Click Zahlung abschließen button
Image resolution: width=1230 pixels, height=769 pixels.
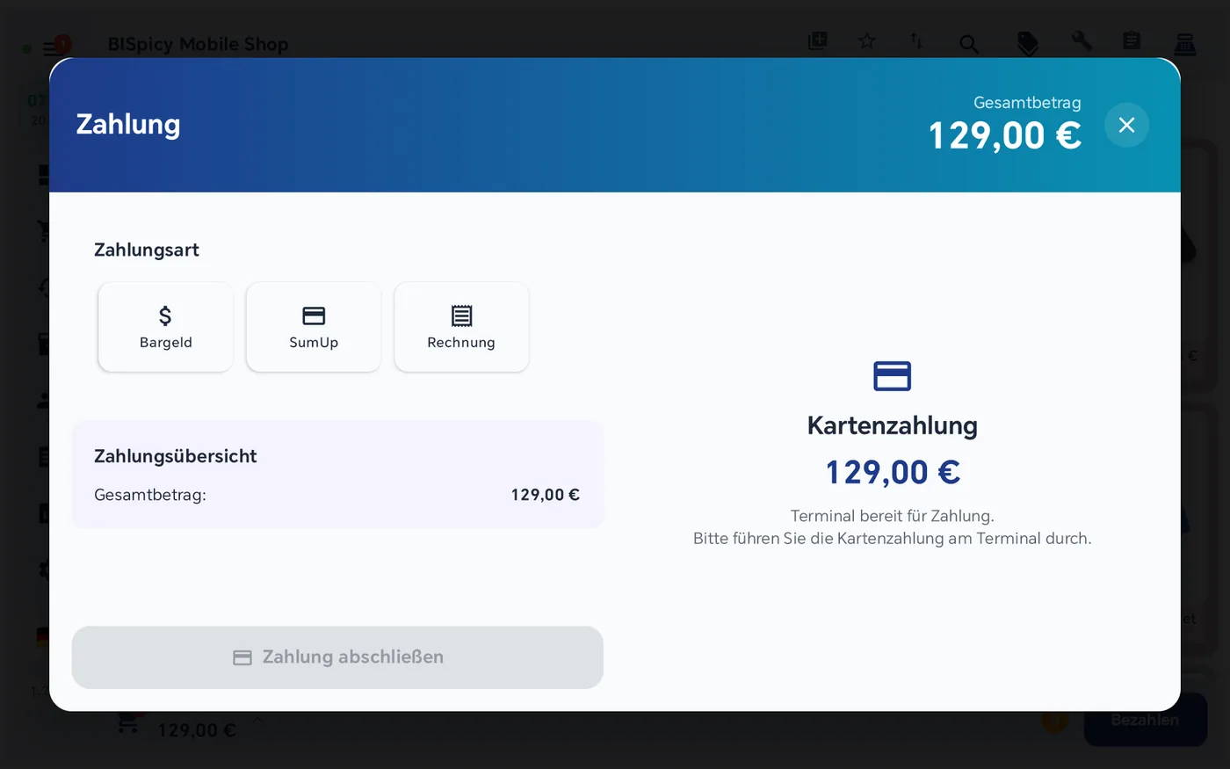(337, 657)
